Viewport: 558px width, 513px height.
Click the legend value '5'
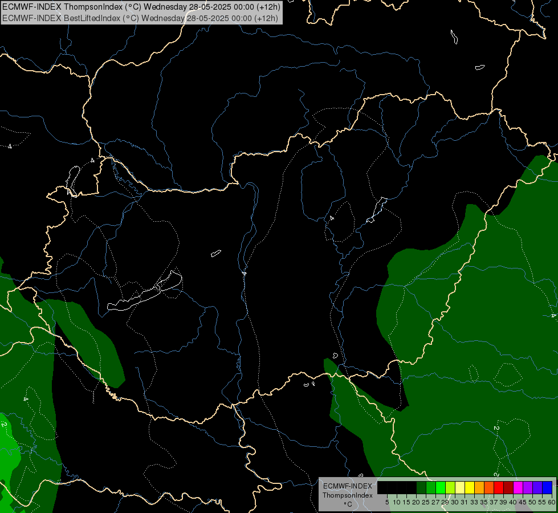(387, 502)
